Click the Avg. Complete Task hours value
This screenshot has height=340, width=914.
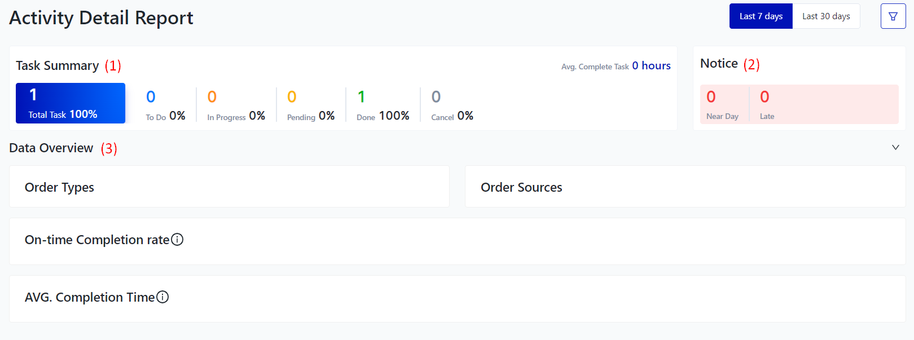pyautogui.click(x=651, y=66)
